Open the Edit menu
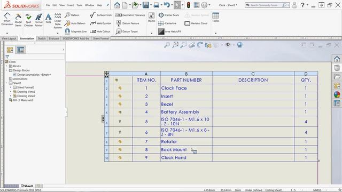This screenshot has width=342, height=192. (55, 5)
